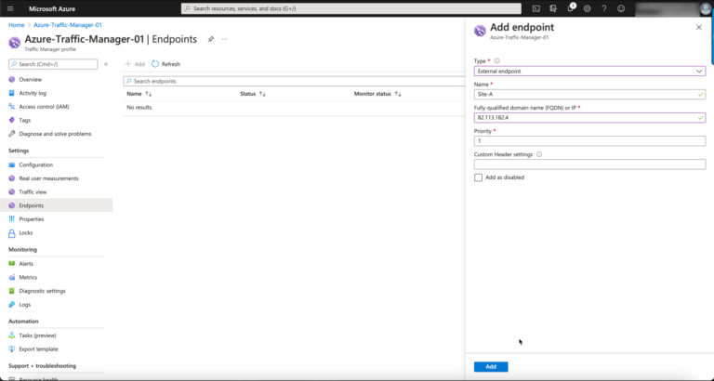Image resolution: width=714 pixels, height=381 pixels.
Task: Click the Refresh toolbar button
Action: pos(165,64)
